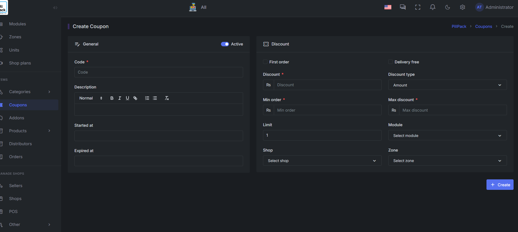Screen dimensions: 518x232
Task: Apply italic formatting in description editor
Action: pyautogui.click(x=119, y=98)
